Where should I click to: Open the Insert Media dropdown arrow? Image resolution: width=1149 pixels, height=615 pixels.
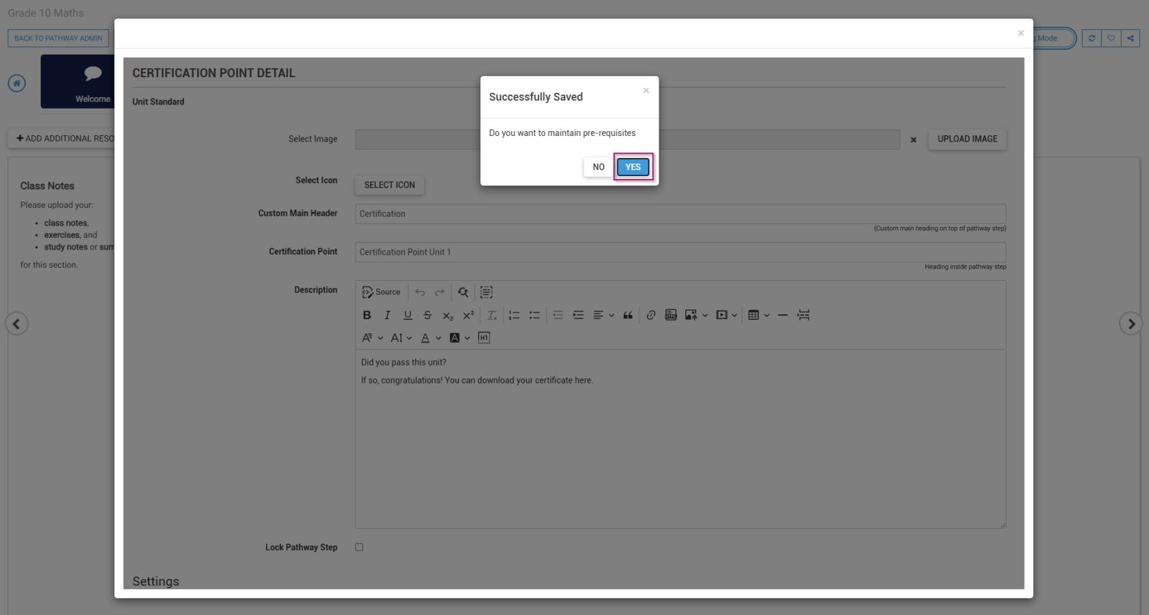(735, 315)
